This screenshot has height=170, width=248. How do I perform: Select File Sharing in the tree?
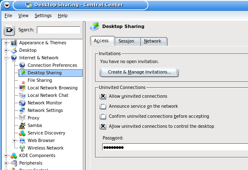click(x=40, y=80)
